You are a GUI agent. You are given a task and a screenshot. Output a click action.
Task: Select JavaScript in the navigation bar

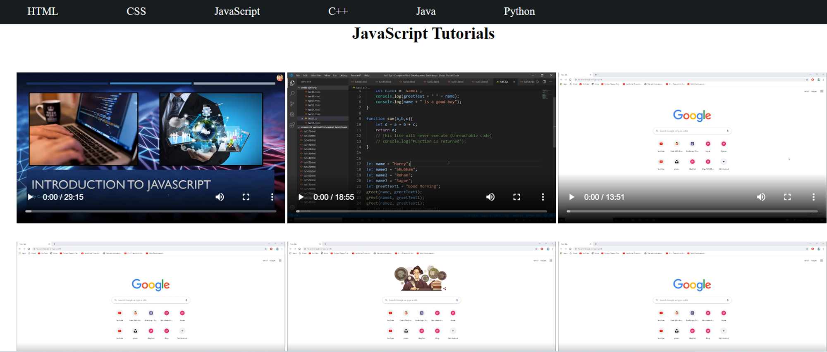click(x=237, y=12)
